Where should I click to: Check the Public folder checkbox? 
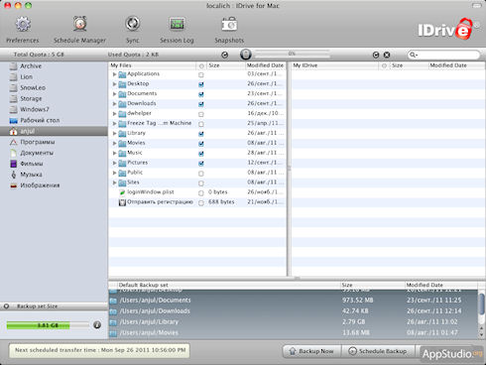coord(201,174)
